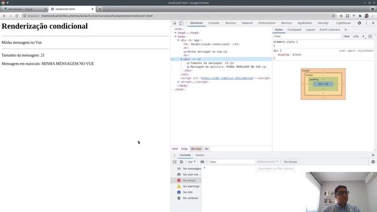Close the rendCond1.html tab
The width and height of the screenshot is (377, 212).
(x=92, y=9)
